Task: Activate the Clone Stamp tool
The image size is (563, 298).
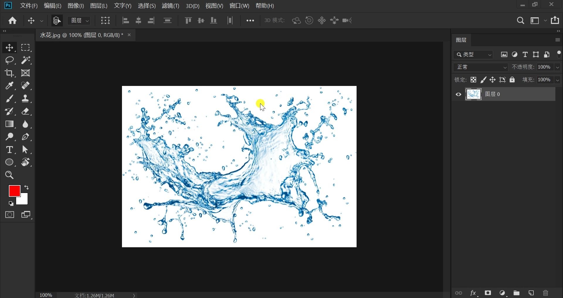Action: (x=26, y=99)
